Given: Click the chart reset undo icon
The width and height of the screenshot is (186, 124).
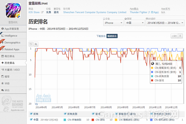Looking at the screenshot, I should 31,44.
